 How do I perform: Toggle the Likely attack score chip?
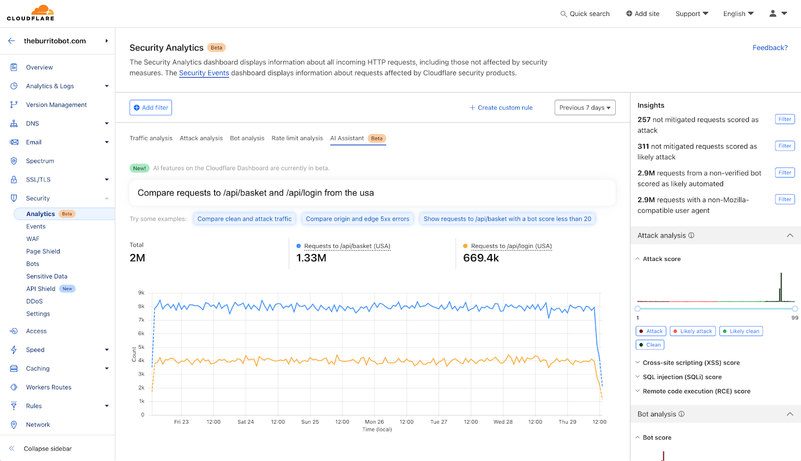coord(692,331)
